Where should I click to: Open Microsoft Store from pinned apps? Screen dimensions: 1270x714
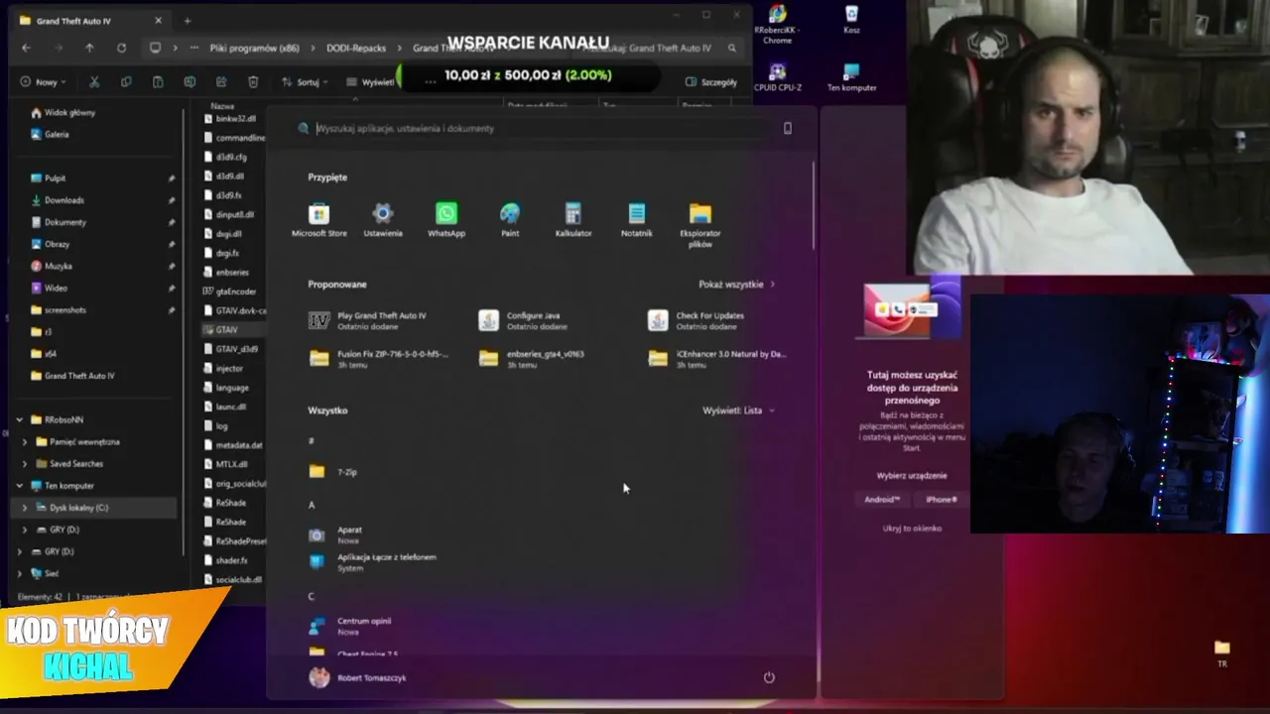pos(318,221)
